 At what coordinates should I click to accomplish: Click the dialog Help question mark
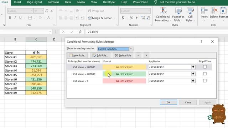[x=202, y=42]
